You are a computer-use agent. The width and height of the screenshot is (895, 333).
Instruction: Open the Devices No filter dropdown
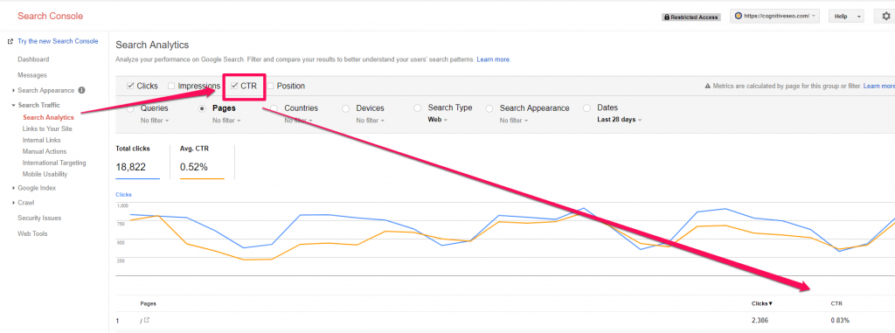[x=371, y=121]
